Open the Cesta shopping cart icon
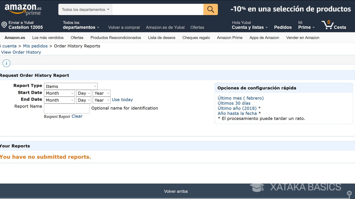The height and width of the screenshot is (199, 355). pos(328,25)
